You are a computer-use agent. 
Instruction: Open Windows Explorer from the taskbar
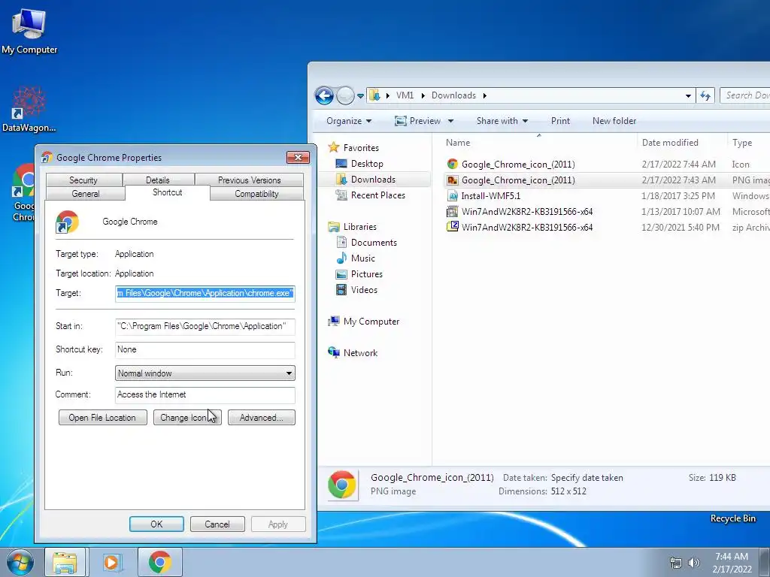[x=65, y=562]
